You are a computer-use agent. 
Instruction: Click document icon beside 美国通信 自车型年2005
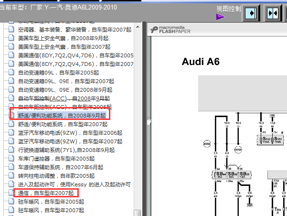(x=11, y=55)
